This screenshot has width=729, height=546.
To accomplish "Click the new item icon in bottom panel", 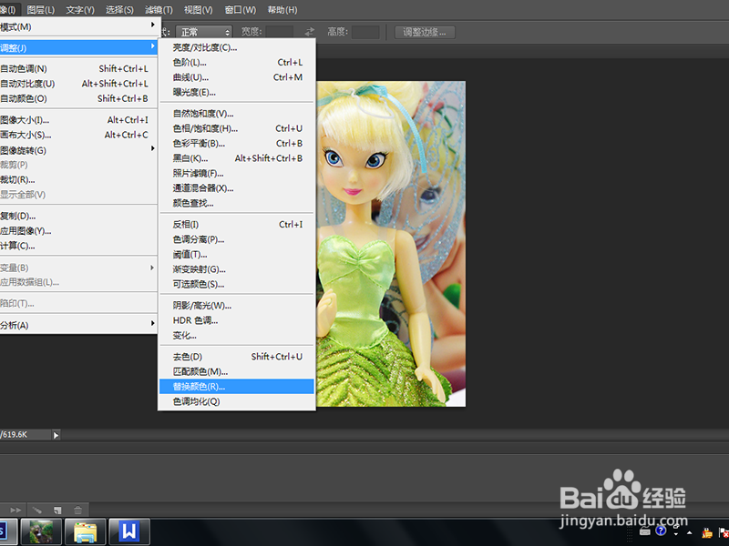I will click(57, 510).
